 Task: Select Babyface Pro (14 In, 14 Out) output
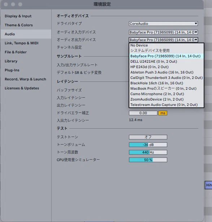tap(166, 56)
